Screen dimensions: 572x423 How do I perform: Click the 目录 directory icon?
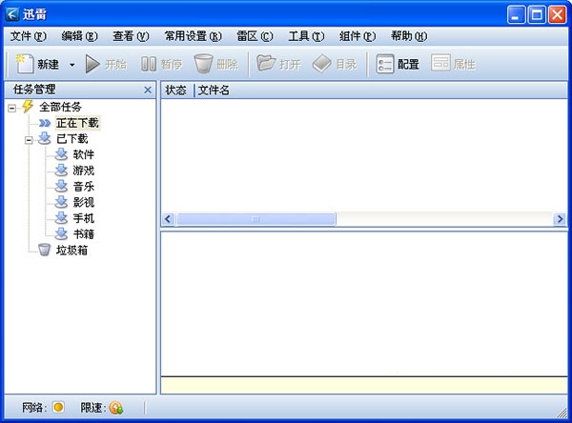321,64
